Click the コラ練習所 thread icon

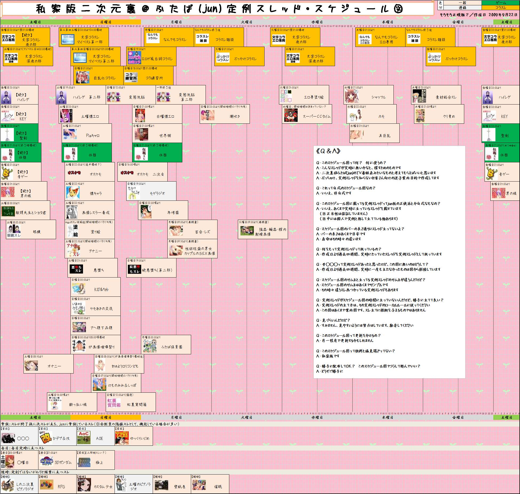(131, 77)
